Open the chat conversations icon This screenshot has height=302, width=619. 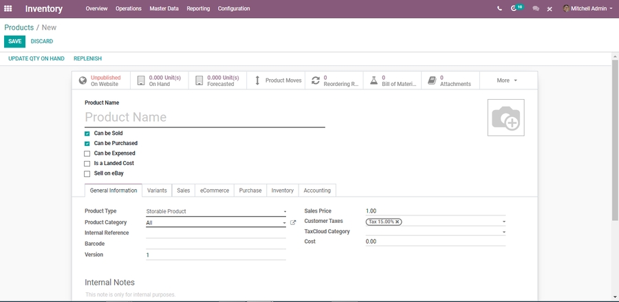coord(536,9)
